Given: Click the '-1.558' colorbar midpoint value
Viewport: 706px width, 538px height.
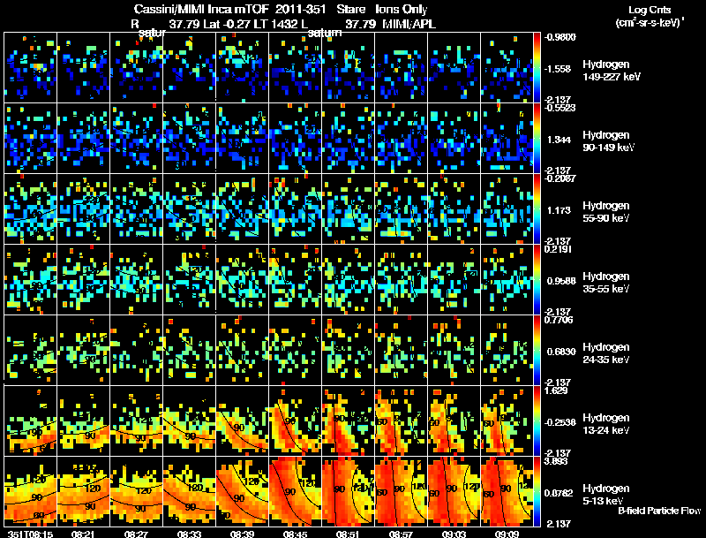Looking at the screenshot, I should (558, 69).
